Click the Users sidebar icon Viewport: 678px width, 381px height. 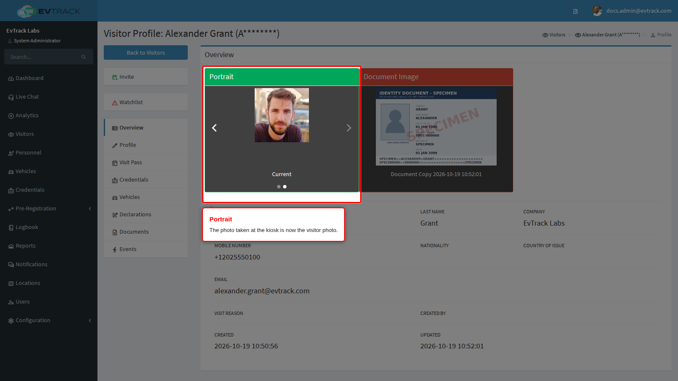click(x=11, y=302)
